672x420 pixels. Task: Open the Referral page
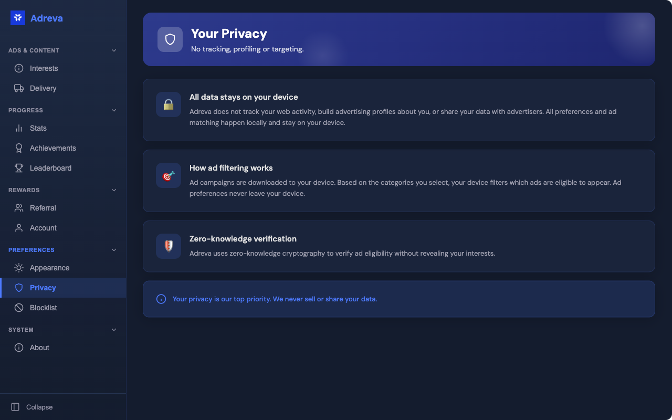43,208
